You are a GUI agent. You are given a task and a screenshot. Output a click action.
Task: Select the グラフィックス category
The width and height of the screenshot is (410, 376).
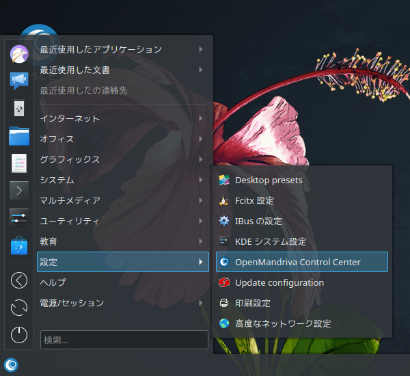[x=123, y=159]
